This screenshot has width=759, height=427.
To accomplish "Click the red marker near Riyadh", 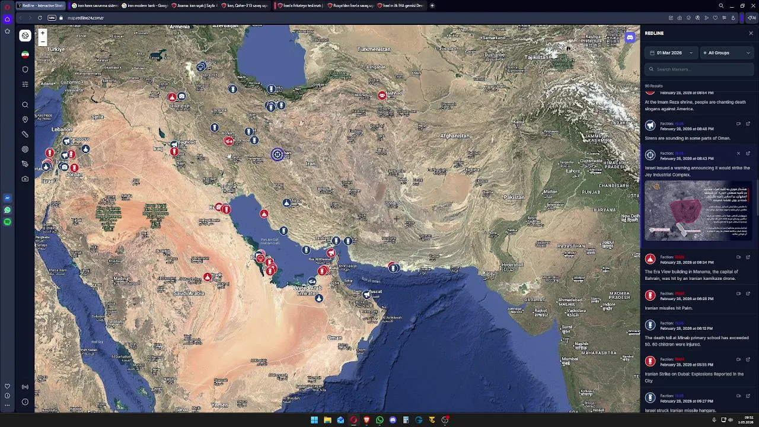I will [x=207, y=277].
